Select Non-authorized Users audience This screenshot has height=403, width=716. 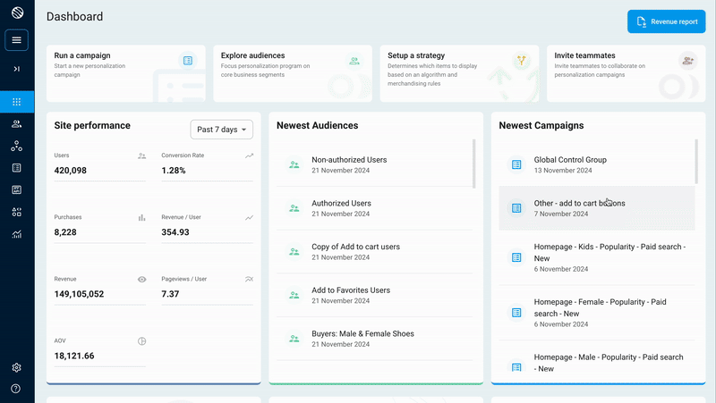tap(349, 164)
